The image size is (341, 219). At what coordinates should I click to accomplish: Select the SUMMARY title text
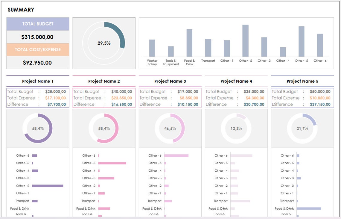[x=21, y=10]
